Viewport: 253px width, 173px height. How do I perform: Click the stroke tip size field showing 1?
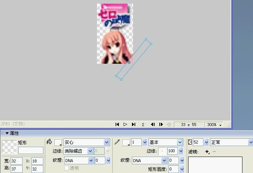136,142
